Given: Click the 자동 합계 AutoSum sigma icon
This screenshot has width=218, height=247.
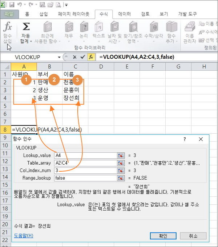Looking at the screenshot, I should pos(26,27).
